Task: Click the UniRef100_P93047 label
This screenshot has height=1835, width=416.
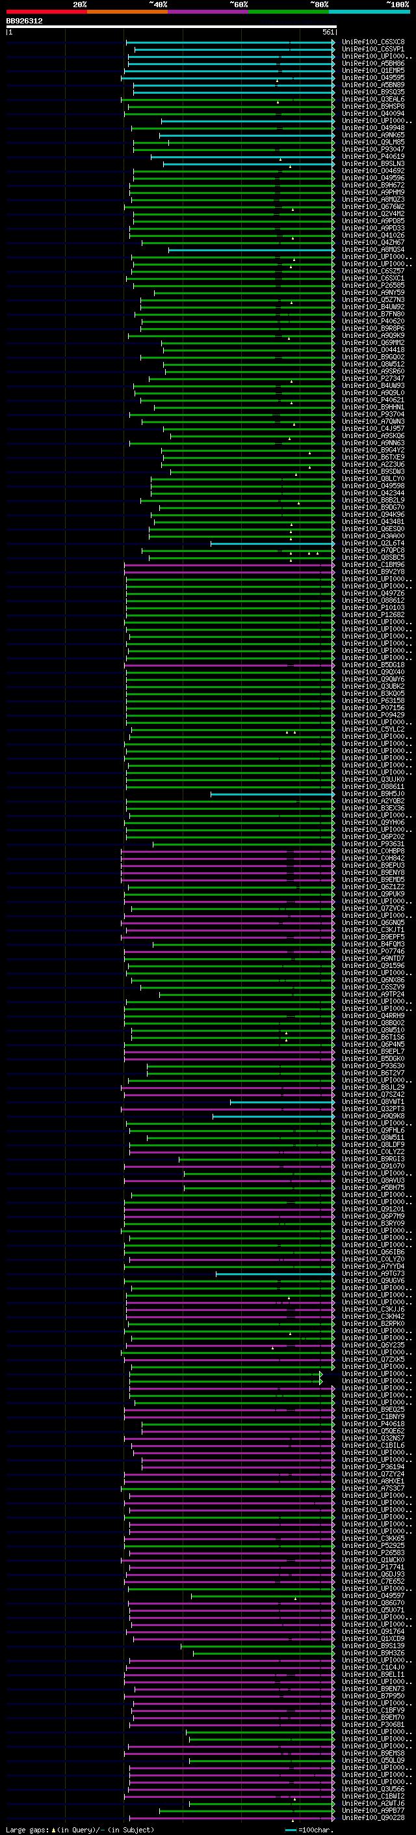Action: click(x=373, y=150)
